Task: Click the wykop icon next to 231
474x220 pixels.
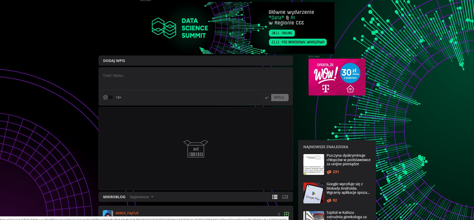Action: click(x=329, y=172)
